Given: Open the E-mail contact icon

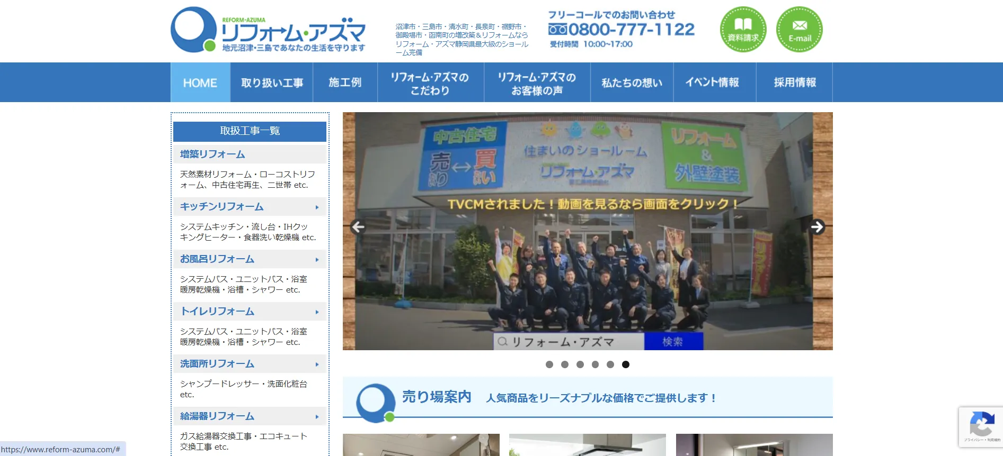Looking at the screenshot, I should (x=800, y=29).
